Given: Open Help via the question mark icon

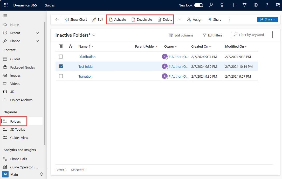Looking at the screenshot, I should coord(267,5).
